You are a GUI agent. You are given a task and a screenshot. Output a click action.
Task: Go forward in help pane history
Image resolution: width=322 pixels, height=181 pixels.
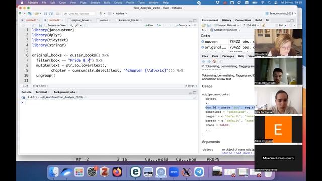tap(209, 61)
